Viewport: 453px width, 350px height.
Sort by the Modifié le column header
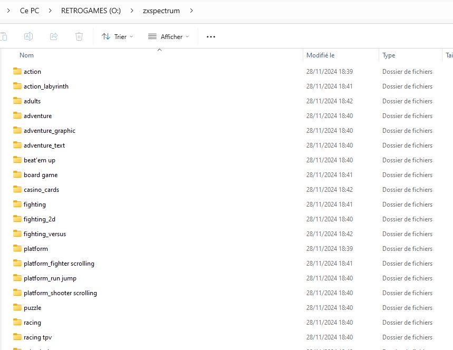pos(321,55)
